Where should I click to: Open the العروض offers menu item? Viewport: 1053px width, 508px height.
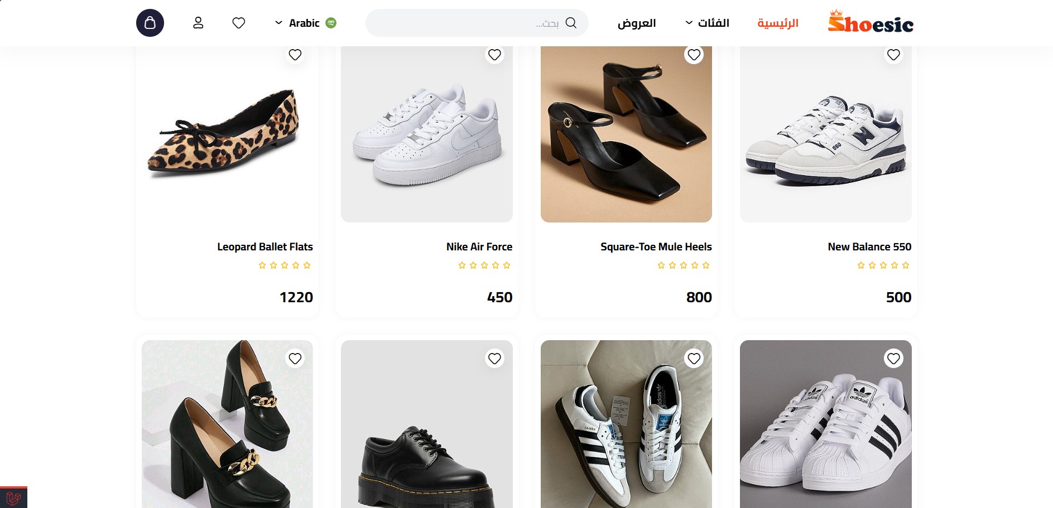(636, 23)
